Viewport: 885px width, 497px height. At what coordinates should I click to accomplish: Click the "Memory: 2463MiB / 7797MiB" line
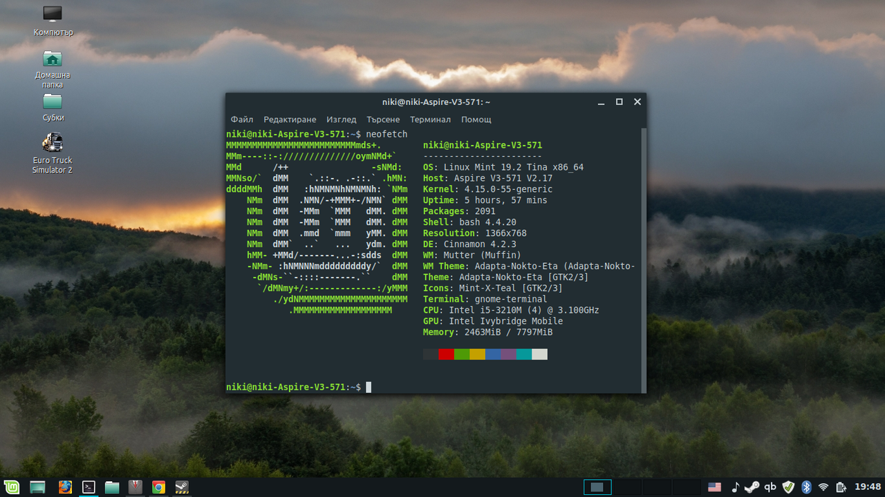point(488,333)
